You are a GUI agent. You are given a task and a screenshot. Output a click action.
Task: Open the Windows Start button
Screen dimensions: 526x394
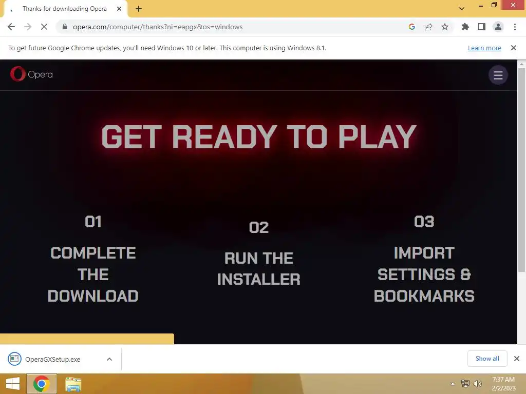click(x=13, y=384)
